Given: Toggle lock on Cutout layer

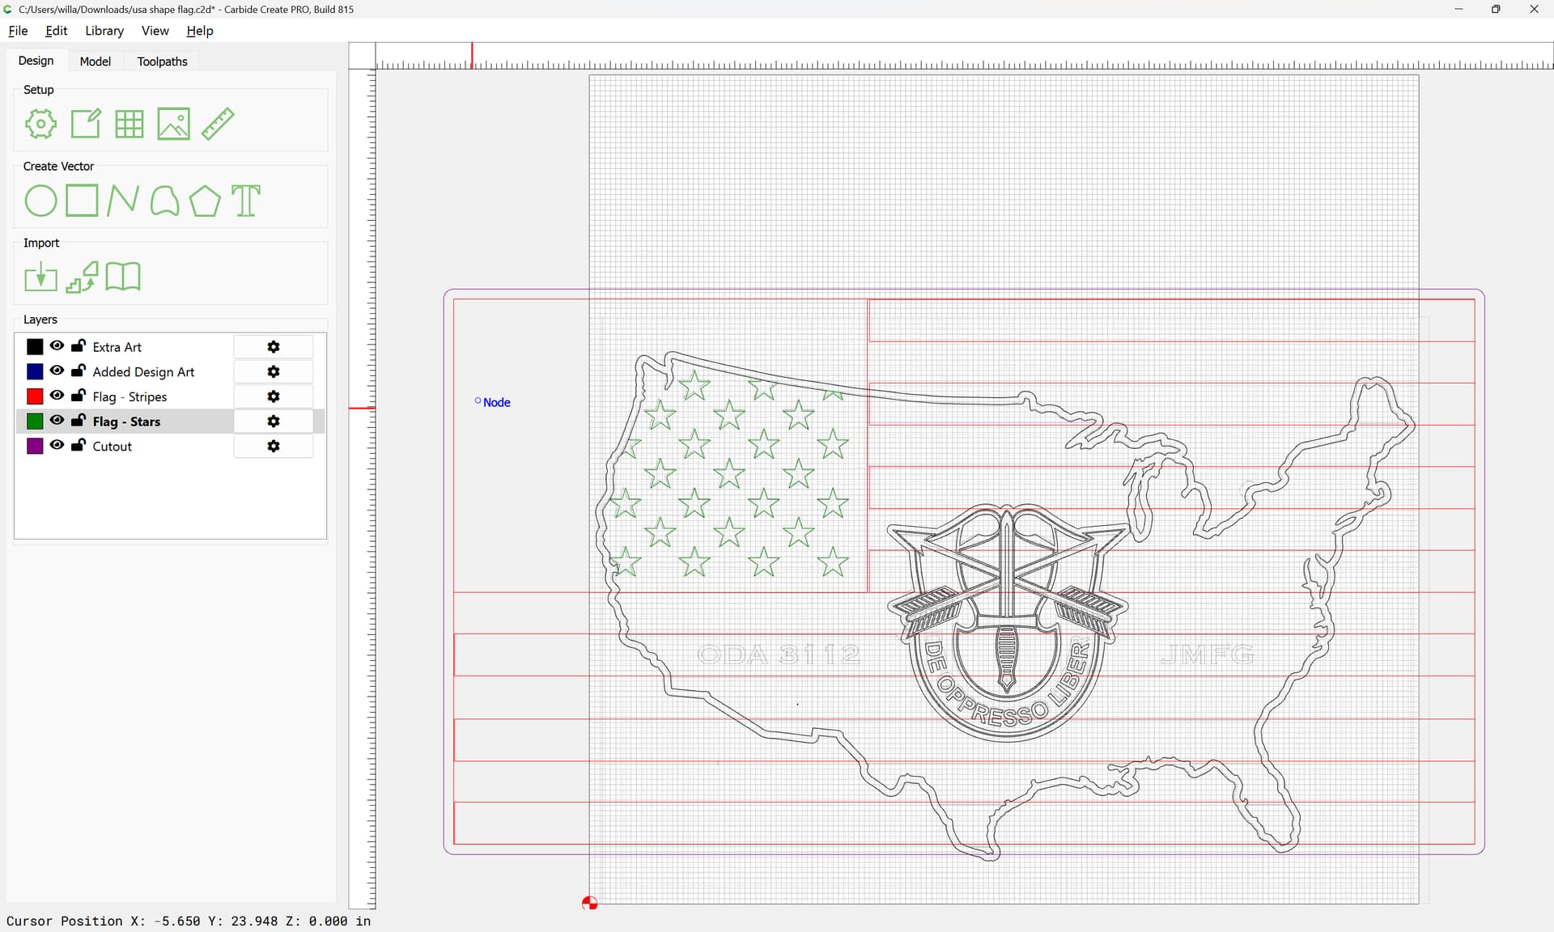Looking at the screenshot, I should (79, 445).
